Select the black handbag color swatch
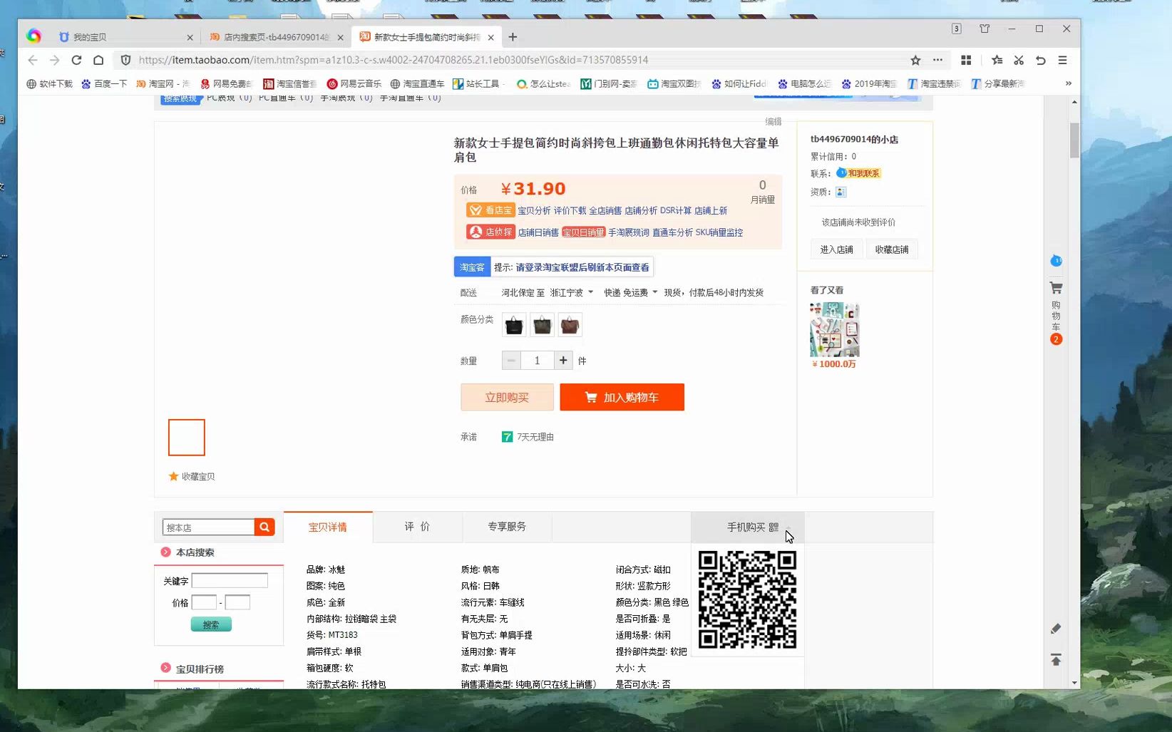1172x732 pixels. pyautogui.click(x=513, y=324)
